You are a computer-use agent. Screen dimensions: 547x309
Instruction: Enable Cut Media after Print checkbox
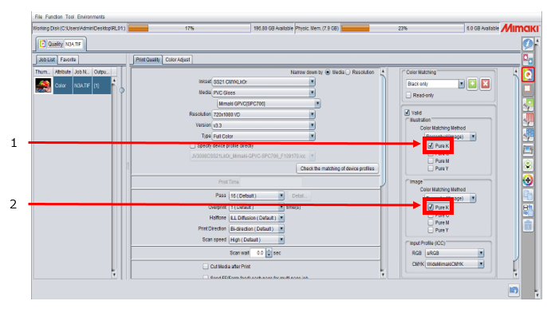(206, 267)
